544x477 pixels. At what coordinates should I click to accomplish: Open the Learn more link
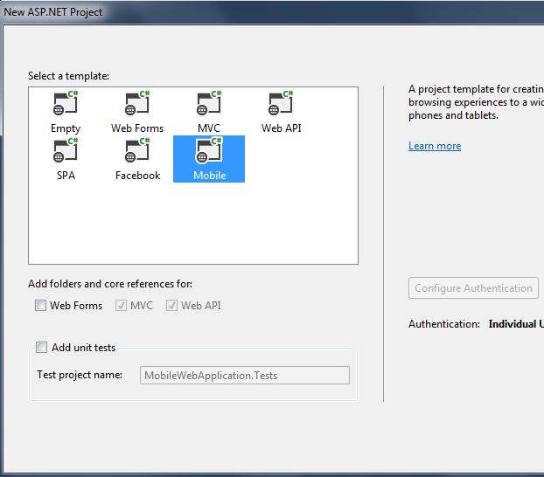click(435, 146)
